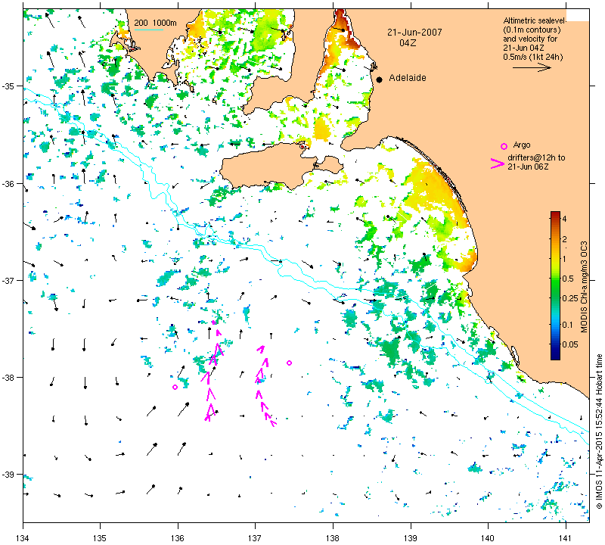Click the velocity scale arrow in legend
This screenshot has height=545, width=605.
click(532, 67)
